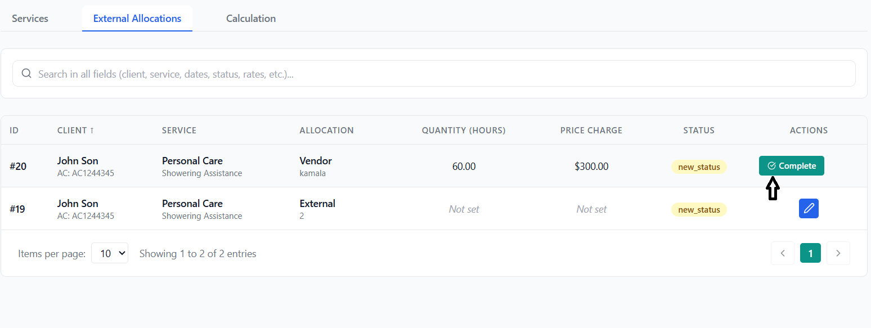This screenshot has width=871, height=328.
Task: Select allocation ID #19
Action: tap(18, 209)
